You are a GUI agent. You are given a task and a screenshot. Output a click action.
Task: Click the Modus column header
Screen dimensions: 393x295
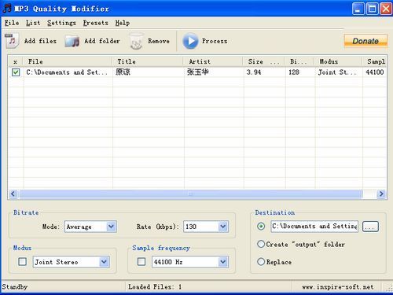coord(339,61)
